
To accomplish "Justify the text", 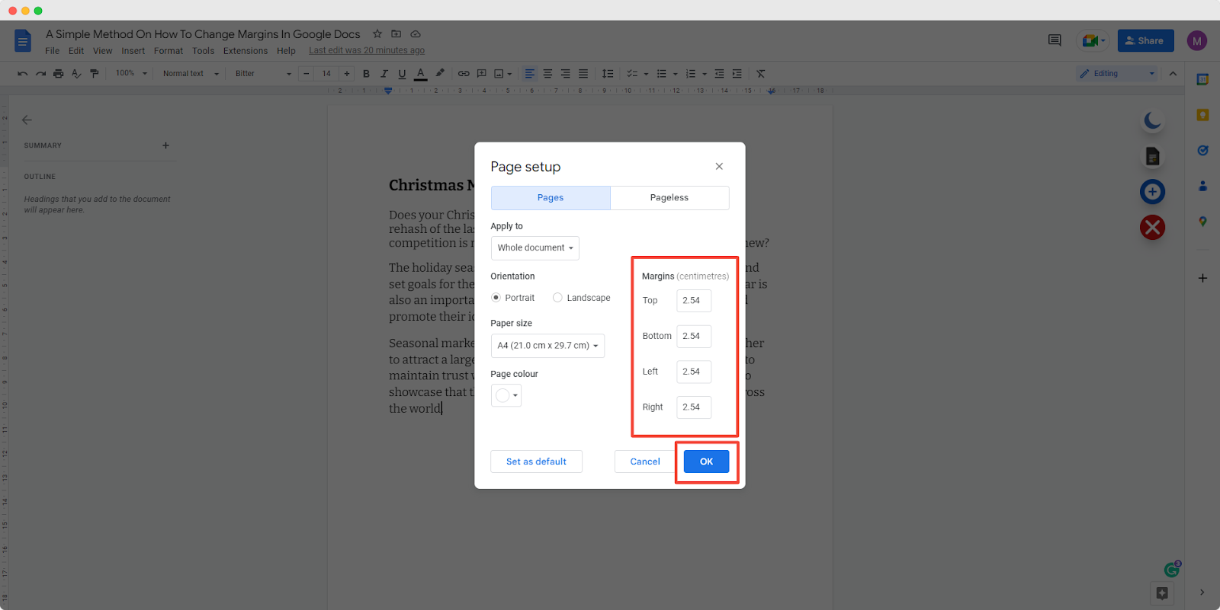I will click(x=583, y=74).
